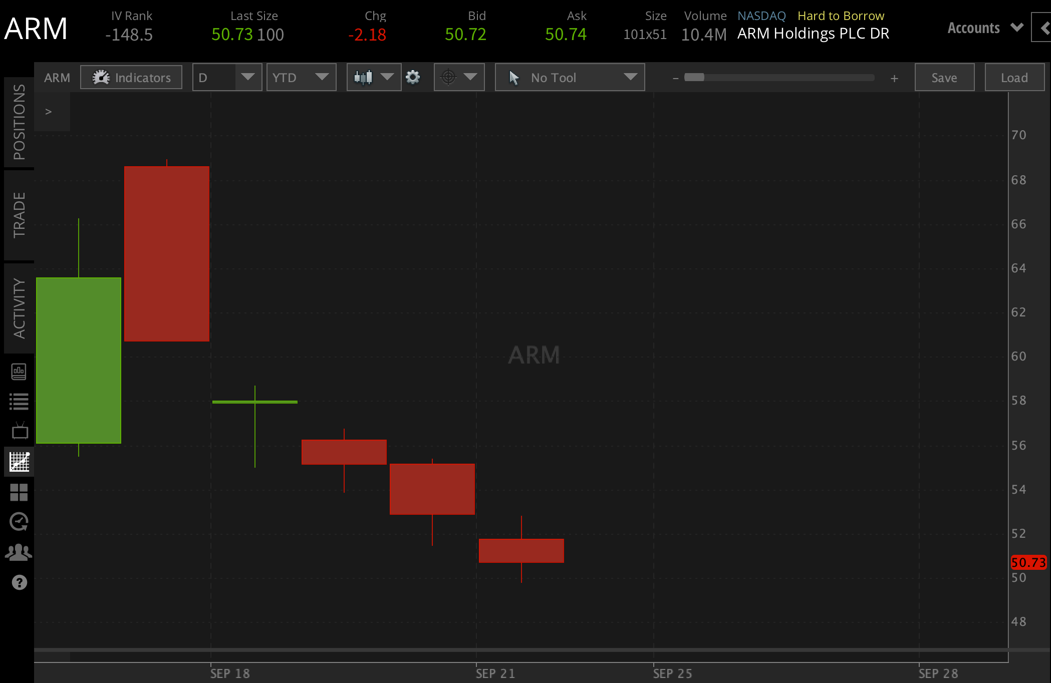Open the help question mark icon

tap(20, 582)
